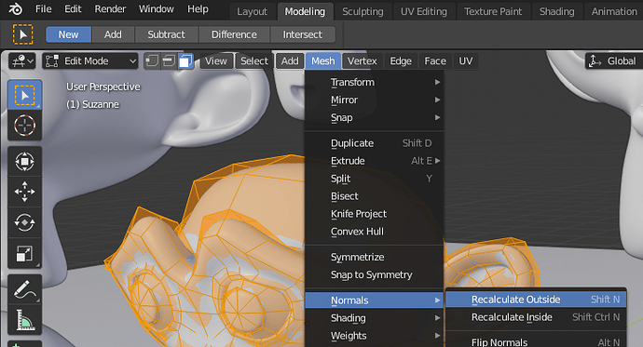
Task: Enable edge select mode
Action: (x=169, y=61)
